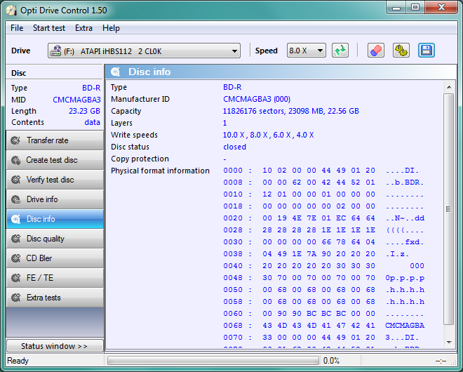The width and height of the screenshot is (463, 372).
Task: Click the FE / TE sidebar icon
Action: point(15,278)
